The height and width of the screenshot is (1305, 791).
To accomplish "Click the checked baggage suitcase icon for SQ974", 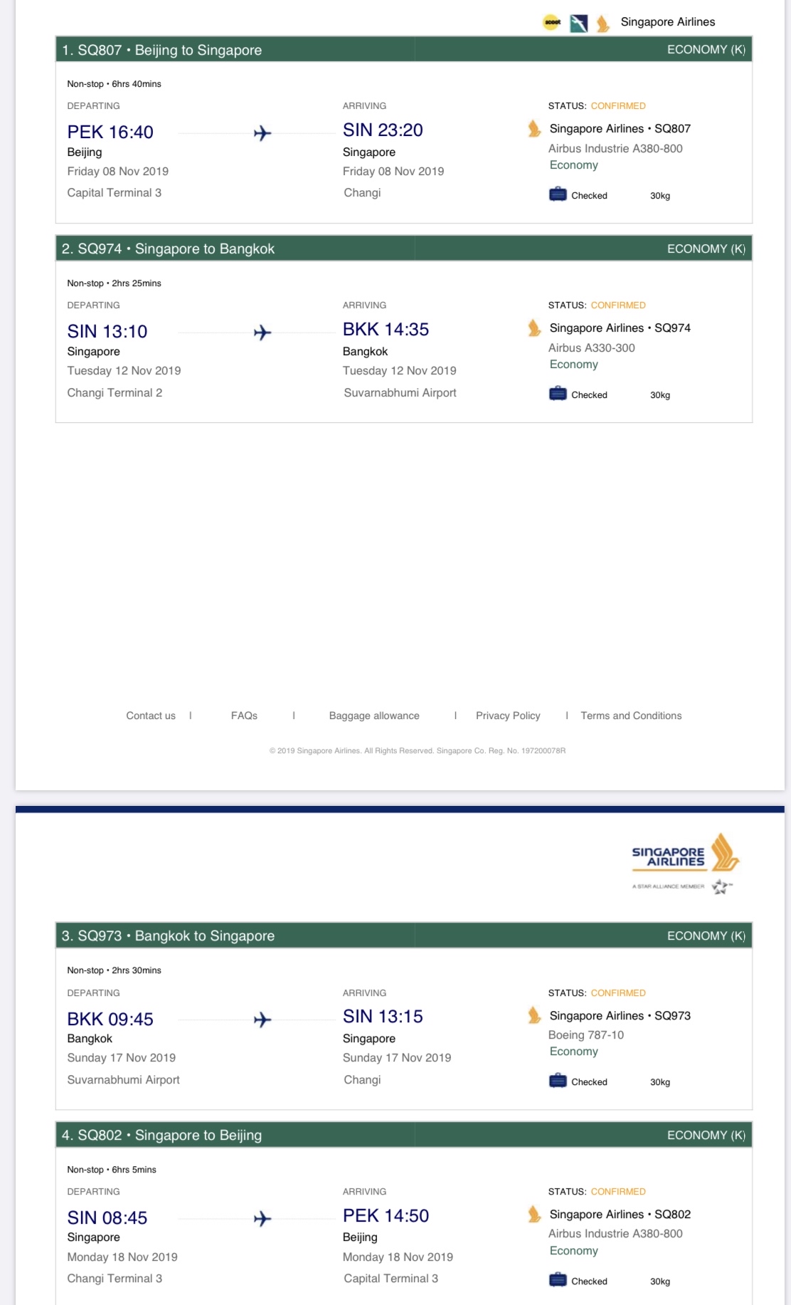I will tap(558, 394).
